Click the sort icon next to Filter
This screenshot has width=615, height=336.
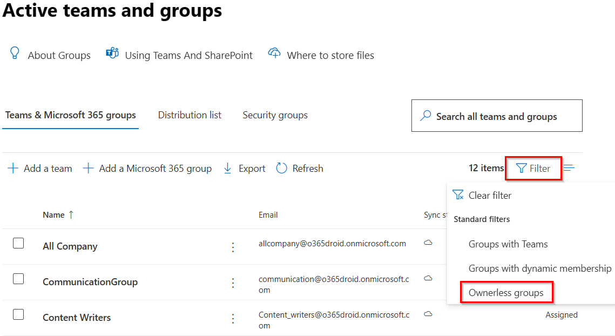pos(569,167)
